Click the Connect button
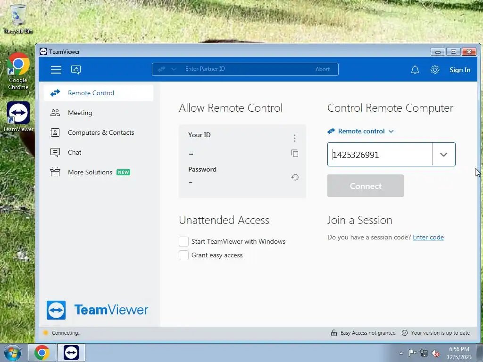This screenshot has width=483, height=362. click(366, 186)
